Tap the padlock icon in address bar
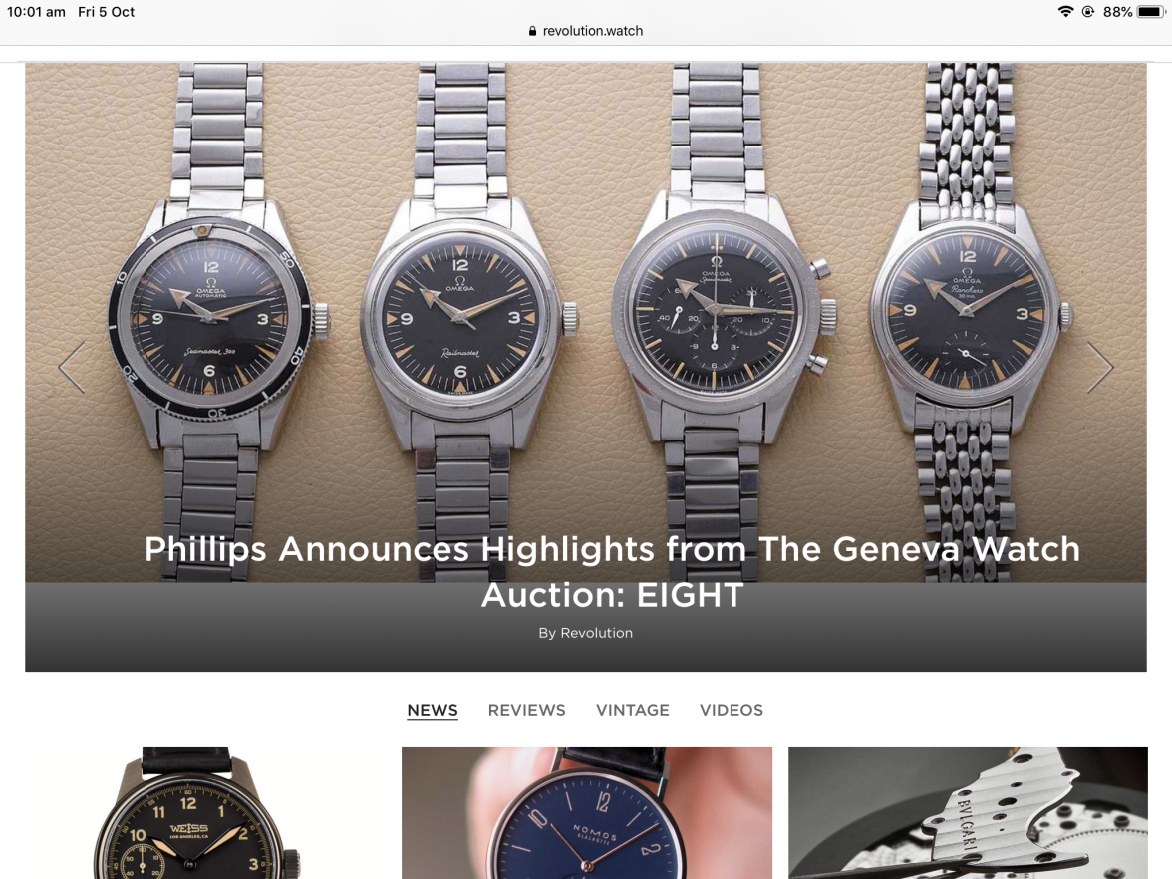The width and height of the screenshot is (1172, 879). pos(532,32)
